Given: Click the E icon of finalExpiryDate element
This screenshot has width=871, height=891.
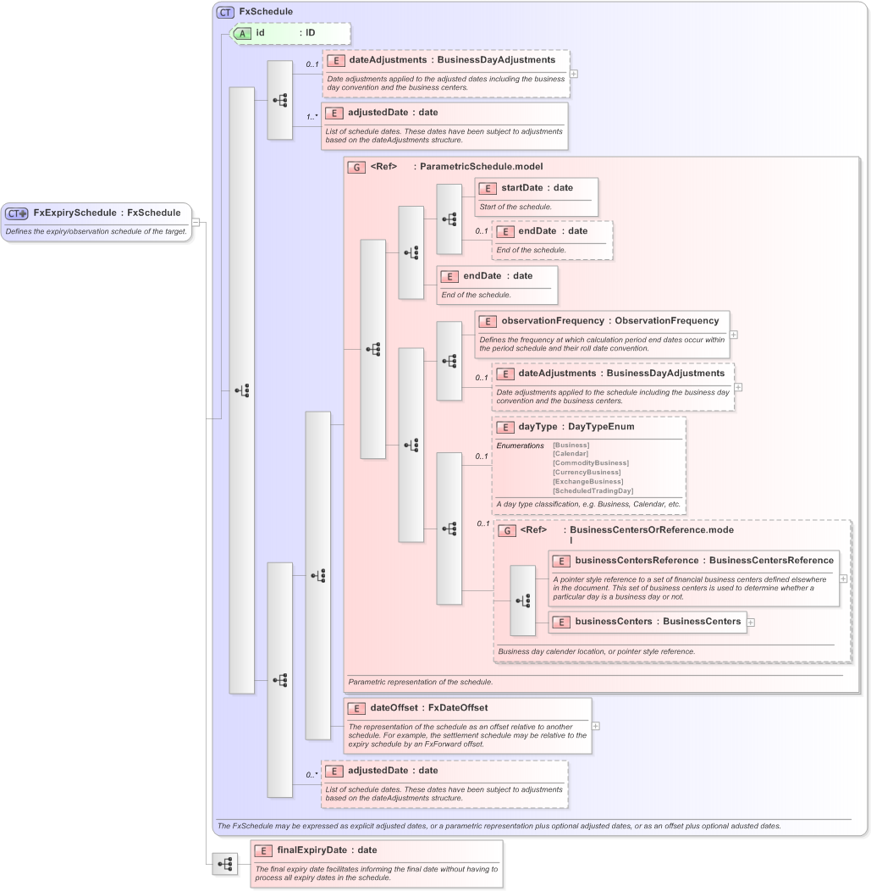Looking at the screenshot, I should [263, 851].
